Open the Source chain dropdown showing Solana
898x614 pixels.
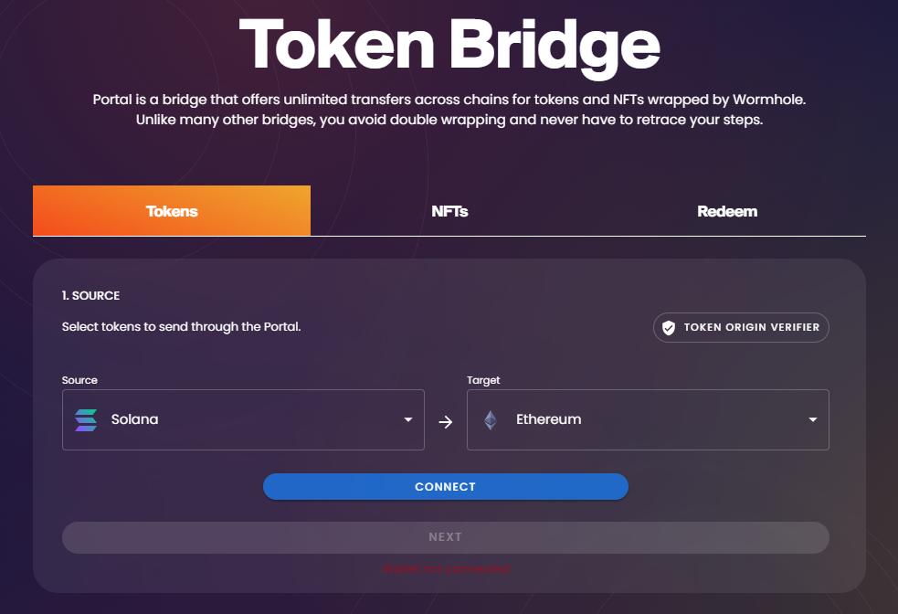pos(242,419)
